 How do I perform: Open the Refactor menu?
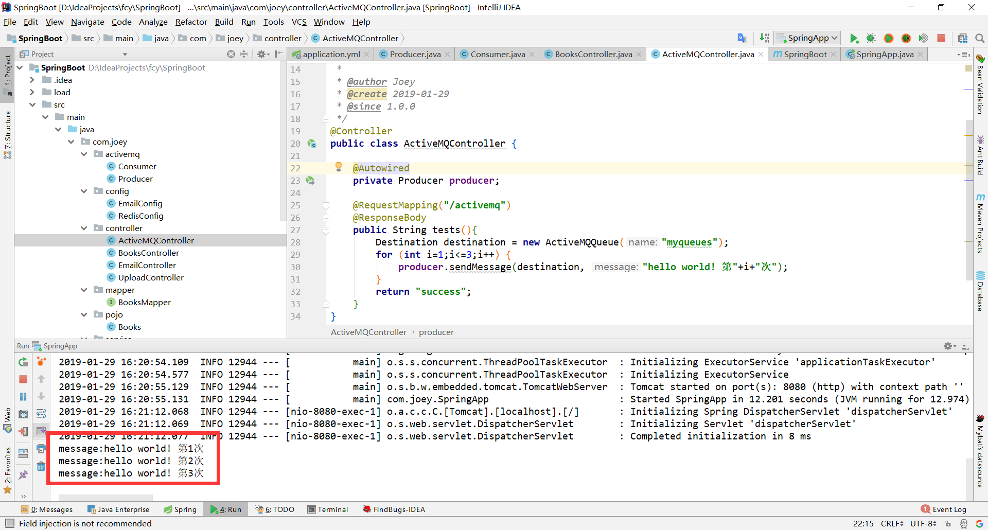191,22
